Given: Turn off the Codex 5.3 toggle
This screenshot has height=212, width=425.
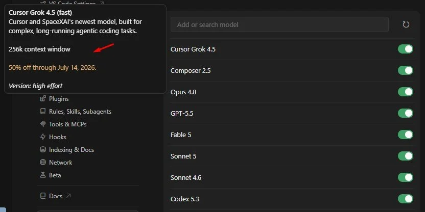Looking at the screenshot, I should pyautogui.click(x=406, y=199).
